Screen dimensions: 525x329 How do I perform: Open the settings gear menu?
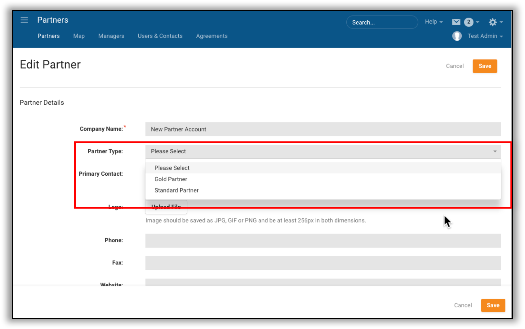493,22
